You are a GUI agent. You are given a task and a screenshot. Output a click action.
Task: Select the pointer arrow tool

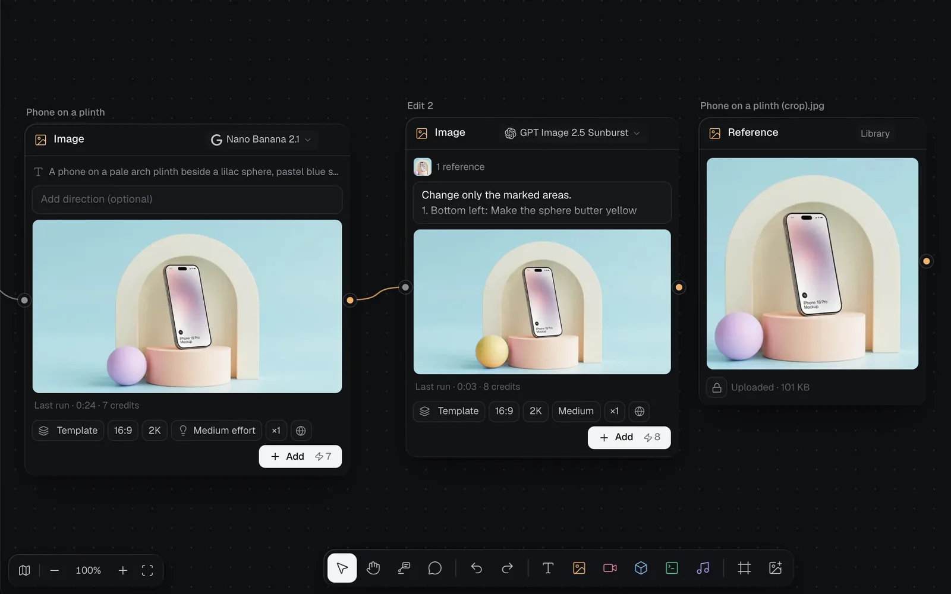(342, 568)
